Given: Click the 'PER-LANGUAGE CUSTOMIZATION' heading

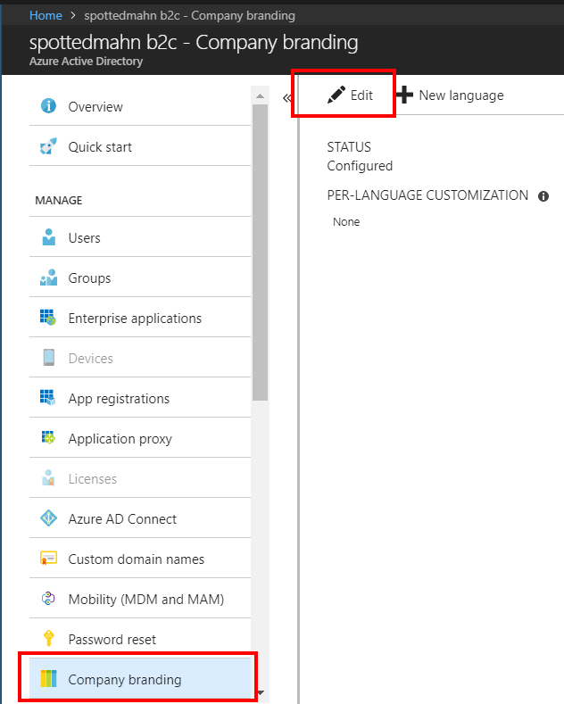Looking at the screenshot, I should 427,195.
